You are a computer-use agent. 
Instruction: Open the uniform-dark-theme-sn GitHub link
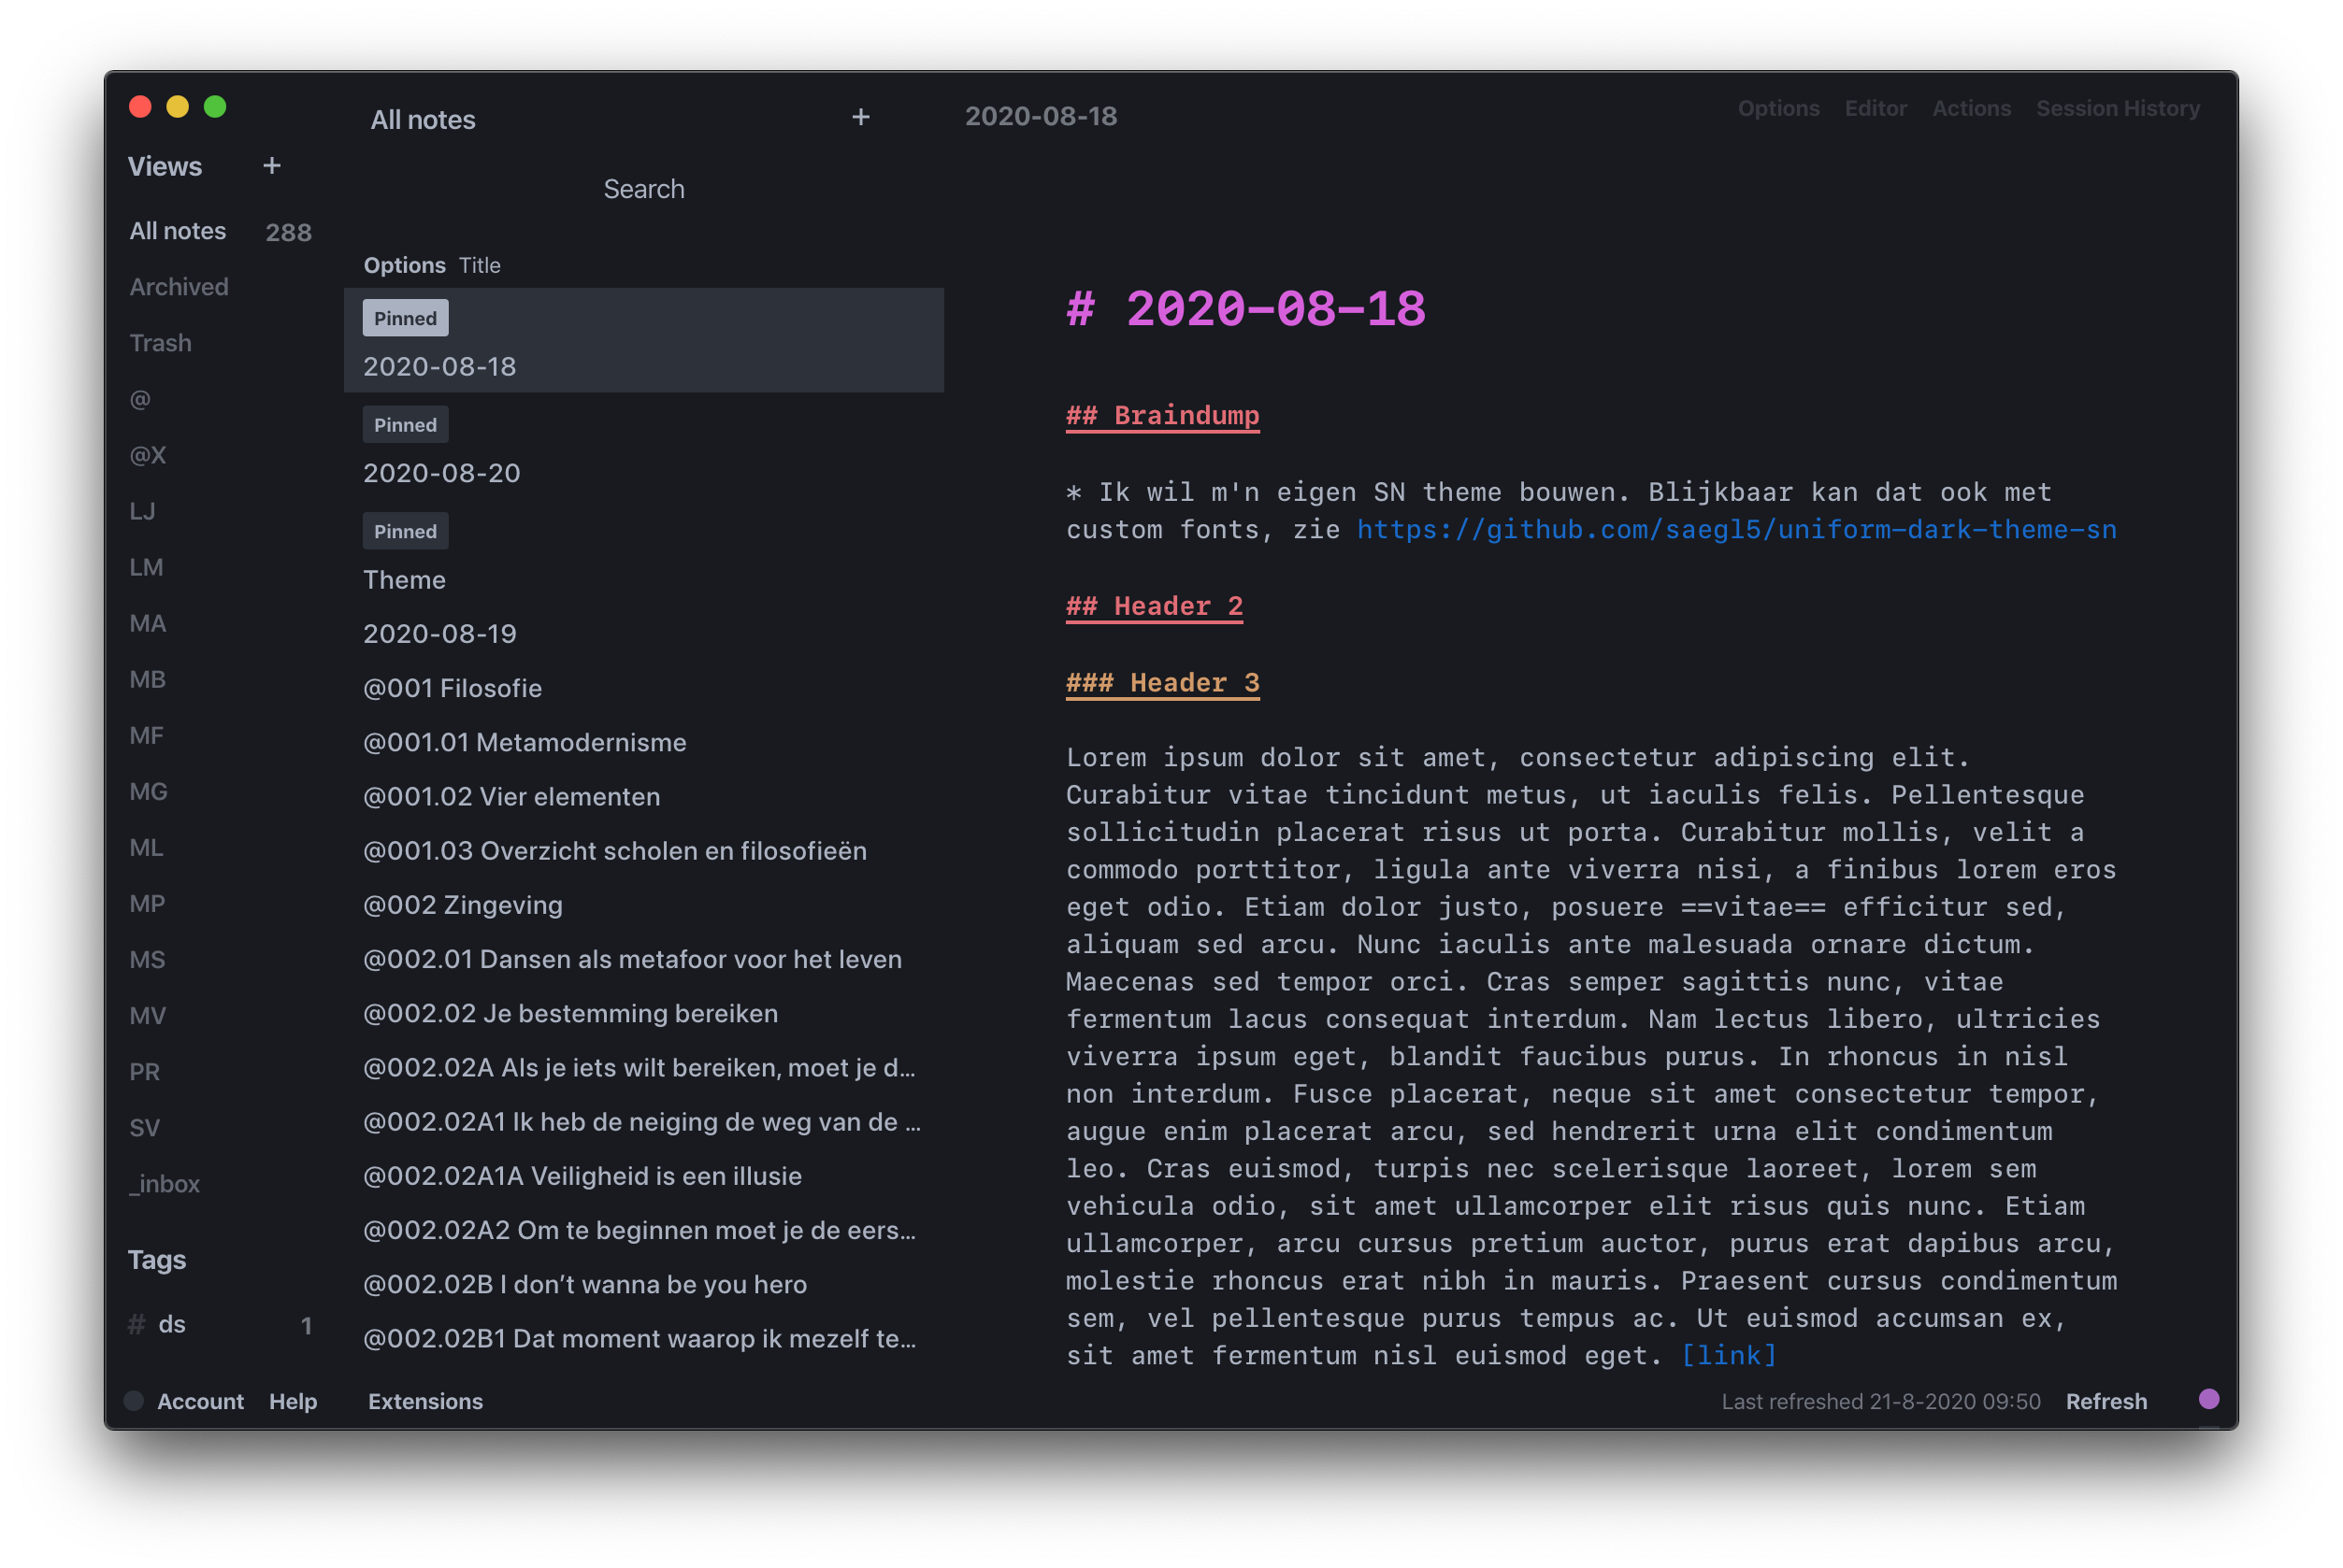1735,529
